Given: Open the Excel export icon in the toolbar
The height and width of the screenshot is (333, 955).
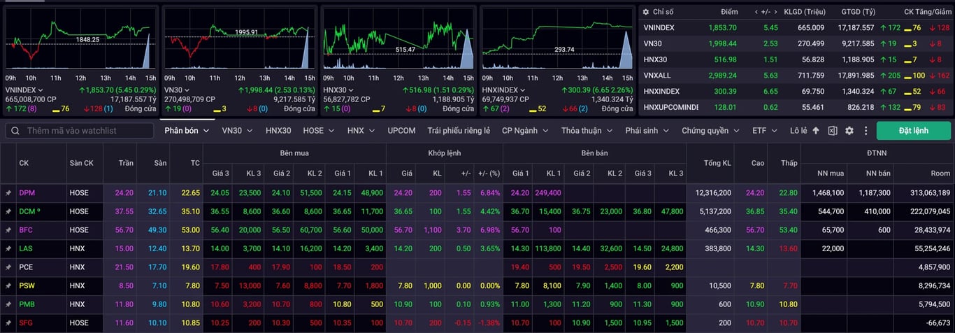Looking at the screenshot, I should pyautogui.click(x=833, y=131).
